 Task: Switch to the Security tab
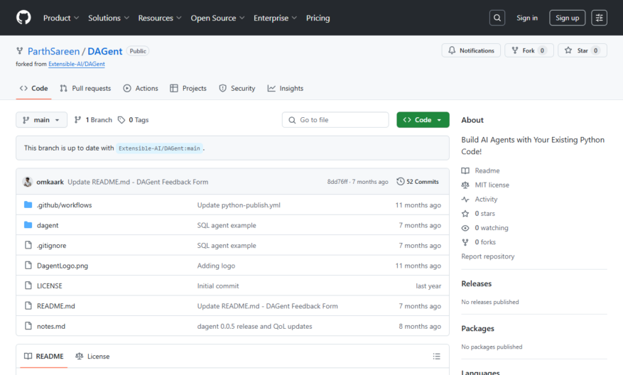tap(237, 88)
